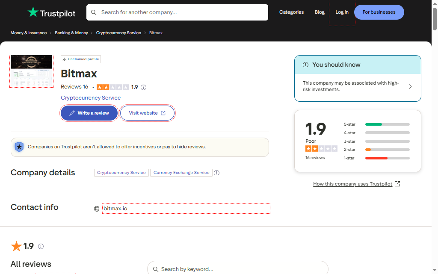
Task: Navigate to Banking & Money breadcrumb
Action: click(x=71, y=32)
